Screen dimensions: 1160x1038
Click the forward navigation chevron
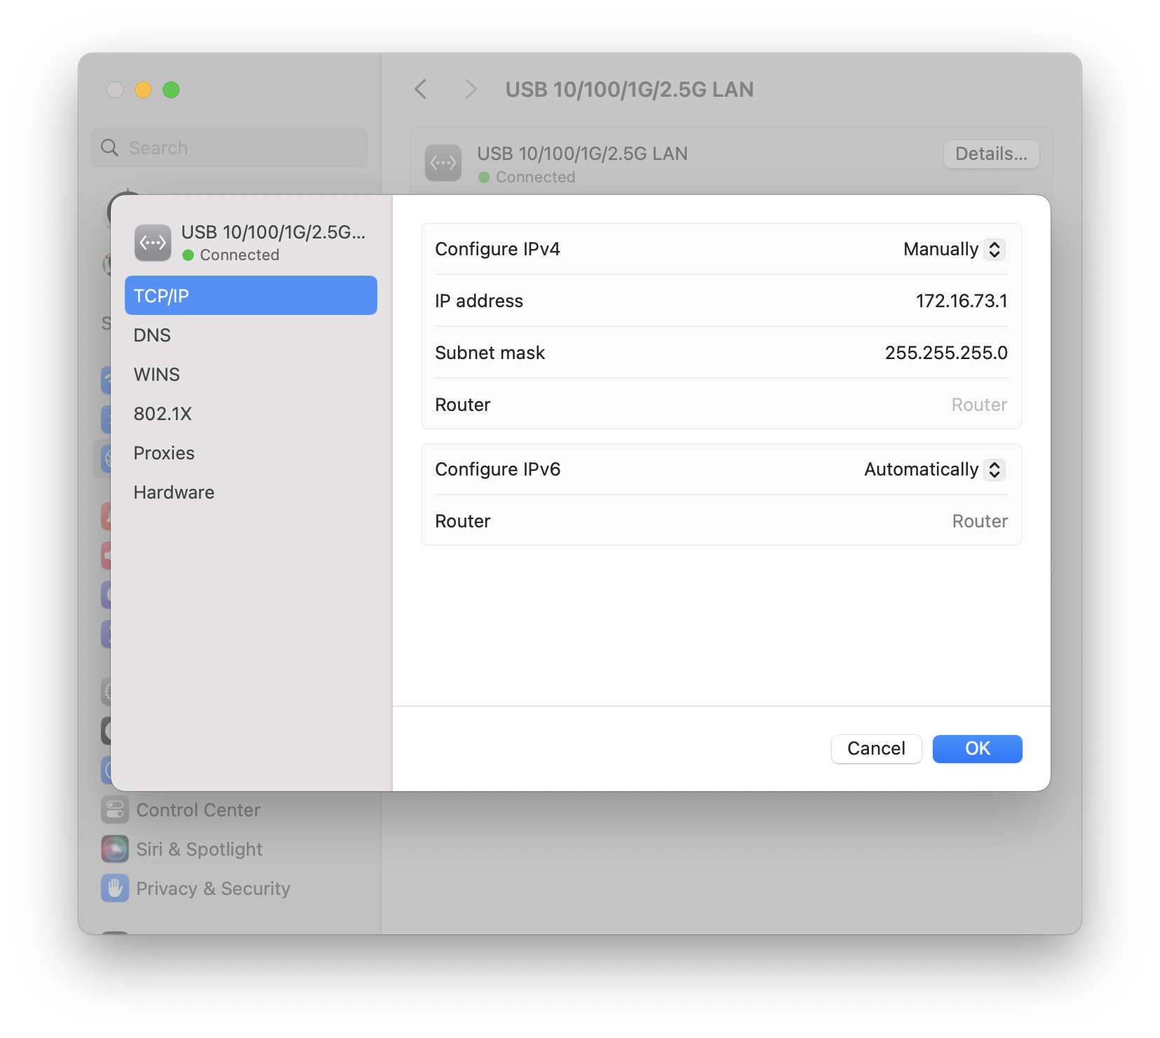tap(470, 90)
